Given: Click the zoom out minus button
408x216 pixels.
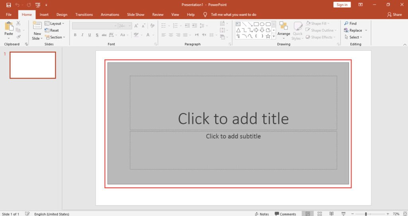Looking at the screenshot, I should point(353,214).
